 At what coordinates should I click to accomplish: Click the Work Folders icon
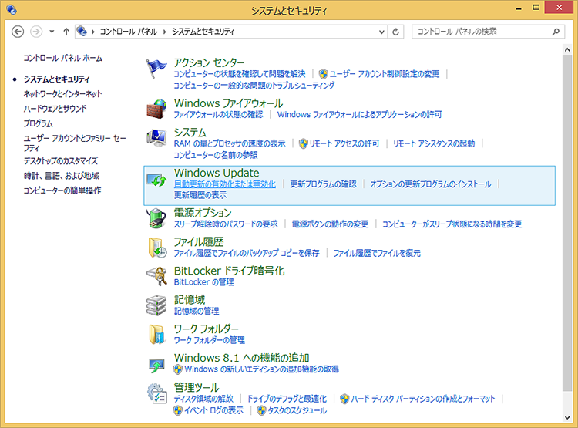point(157,334)
